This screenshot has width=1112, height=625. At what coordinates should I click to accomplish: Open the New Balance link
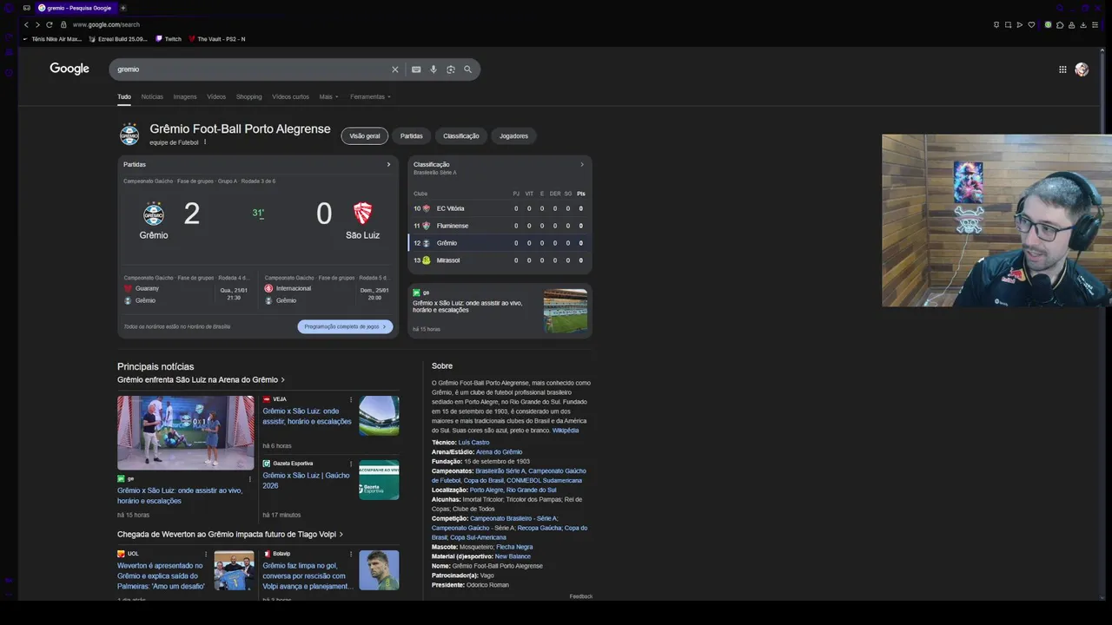pos(513,556)
